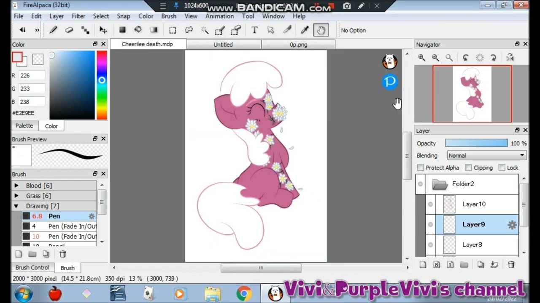This screenshot has width=540, height=303.
Task: Open the Filter menu
Action: tap(78, 16)
